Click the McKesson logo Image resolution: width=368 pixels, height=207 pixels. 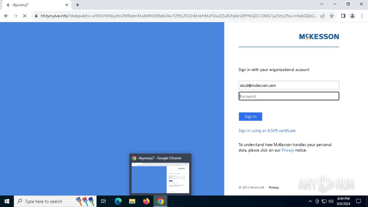tap(319, 37)
